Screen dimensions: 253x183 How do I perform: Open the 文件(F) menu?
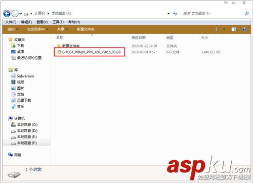(x=11, y=22)
